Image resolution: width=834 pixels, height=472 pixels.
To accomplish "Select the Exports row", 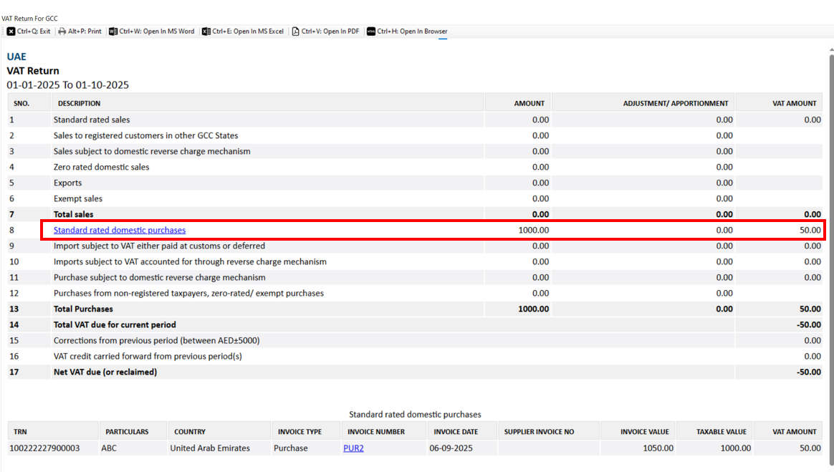I will [416, 183].
